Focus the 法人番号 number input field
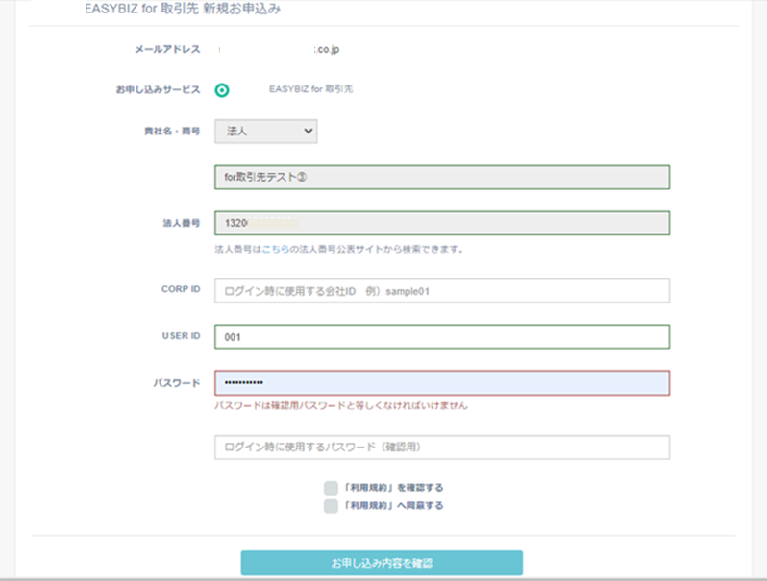Image resolution: width=767 pixels, height=581 pixels. coord(442,223)
